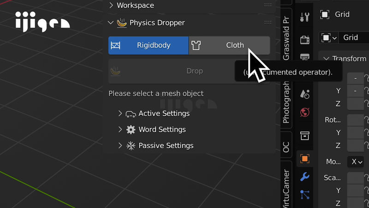
Task: Grab the Workspace panel drag handle
Action: [268, 5]
